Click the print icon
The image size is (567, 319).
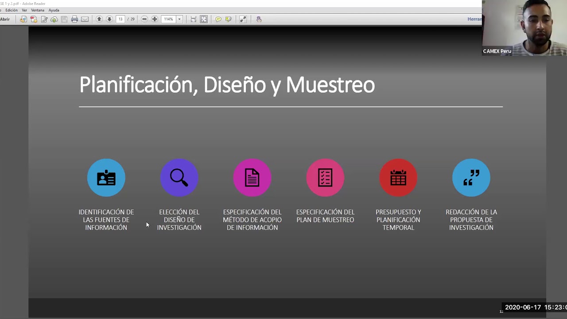(74, 19)
